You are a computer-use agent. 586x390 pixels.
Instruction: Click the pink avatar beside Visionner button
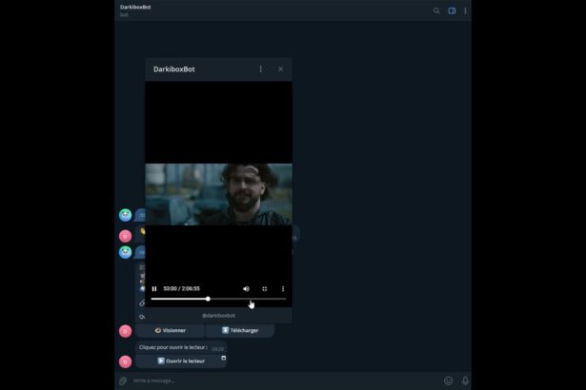click(x=125, y=331)
